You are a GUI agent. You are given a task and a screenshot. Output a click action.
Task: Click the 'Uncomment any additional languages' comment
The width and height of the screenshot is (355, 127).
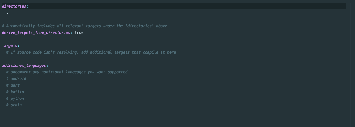(67, 72)
